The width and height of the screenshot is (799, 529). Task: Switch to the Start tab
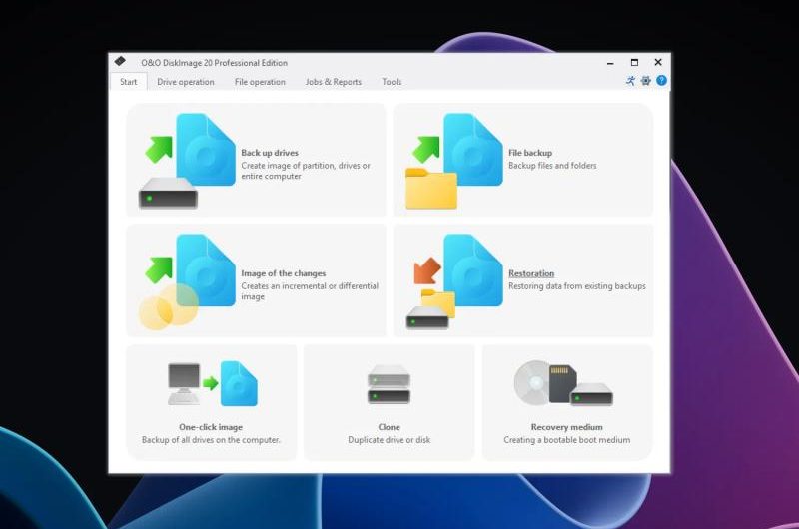129,82
